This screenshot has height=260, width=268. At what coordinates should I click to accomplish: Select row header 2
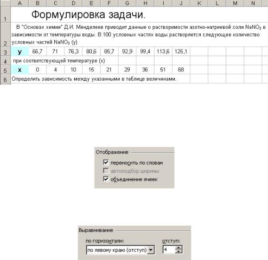pos(5,34)
